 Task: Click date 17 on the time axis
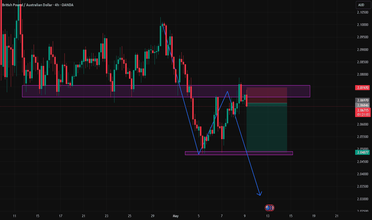pyautogui.click(x=61, y=216)
